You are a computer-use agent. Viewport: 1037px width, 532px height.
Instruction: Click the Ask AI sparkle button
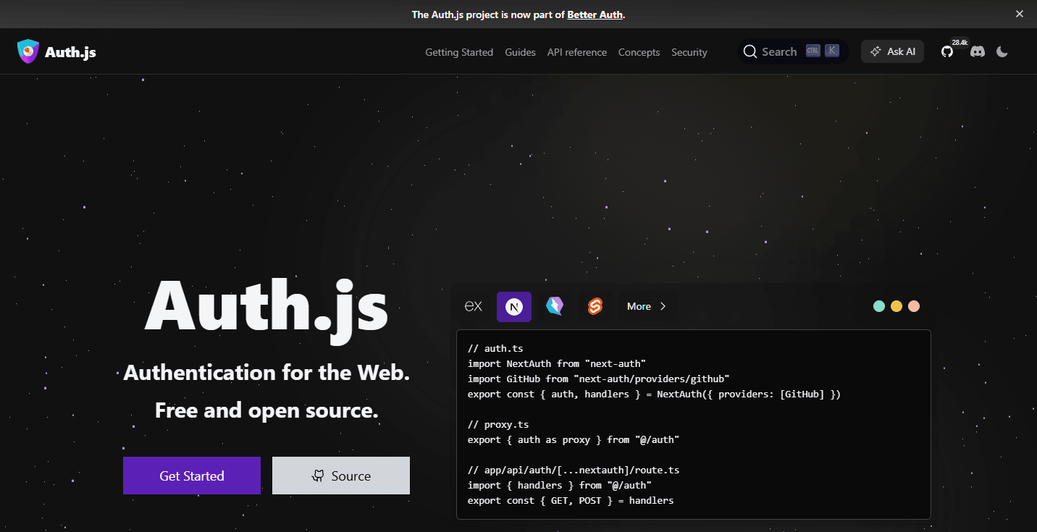(x=892, y=51)
